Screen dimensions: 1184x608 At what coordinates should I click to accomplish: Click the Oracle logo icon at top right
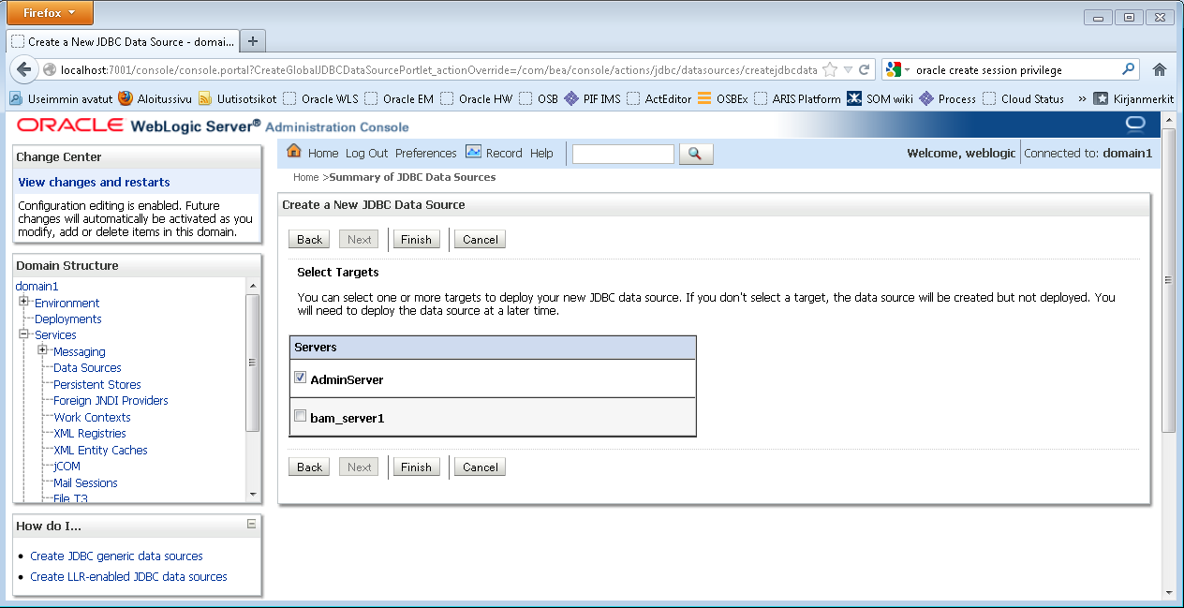1135,125
